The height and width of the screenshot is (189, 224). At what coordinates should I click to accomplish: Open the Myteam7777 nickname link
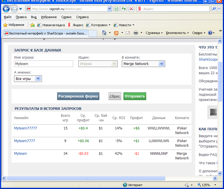[25, 141]
